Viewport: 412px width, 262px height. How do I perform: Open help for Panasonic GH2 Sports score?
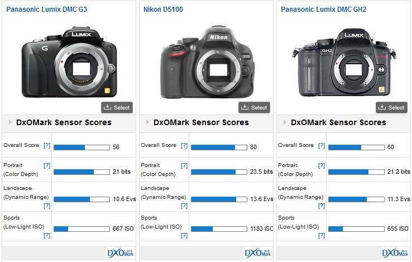(x=322, y=235)
